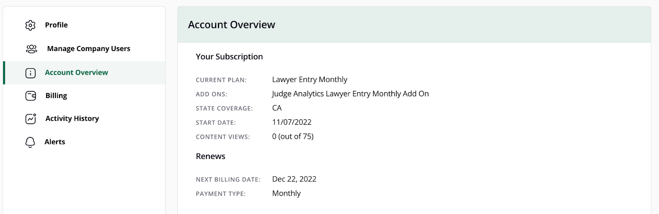This screenshot has height=214, width=659.
Task: Click the start date 11/07/2022
Action: coord(292,122)
